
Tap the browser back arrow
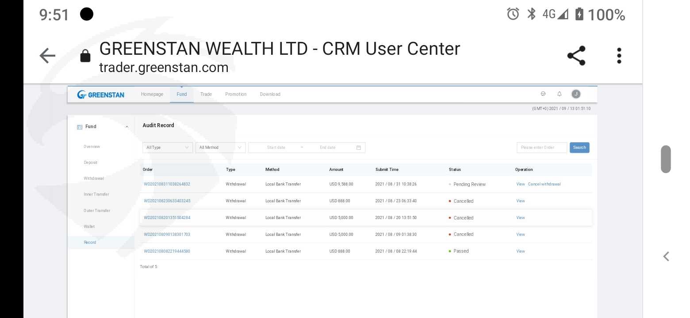pyautogui.click(x=47, y=56)
